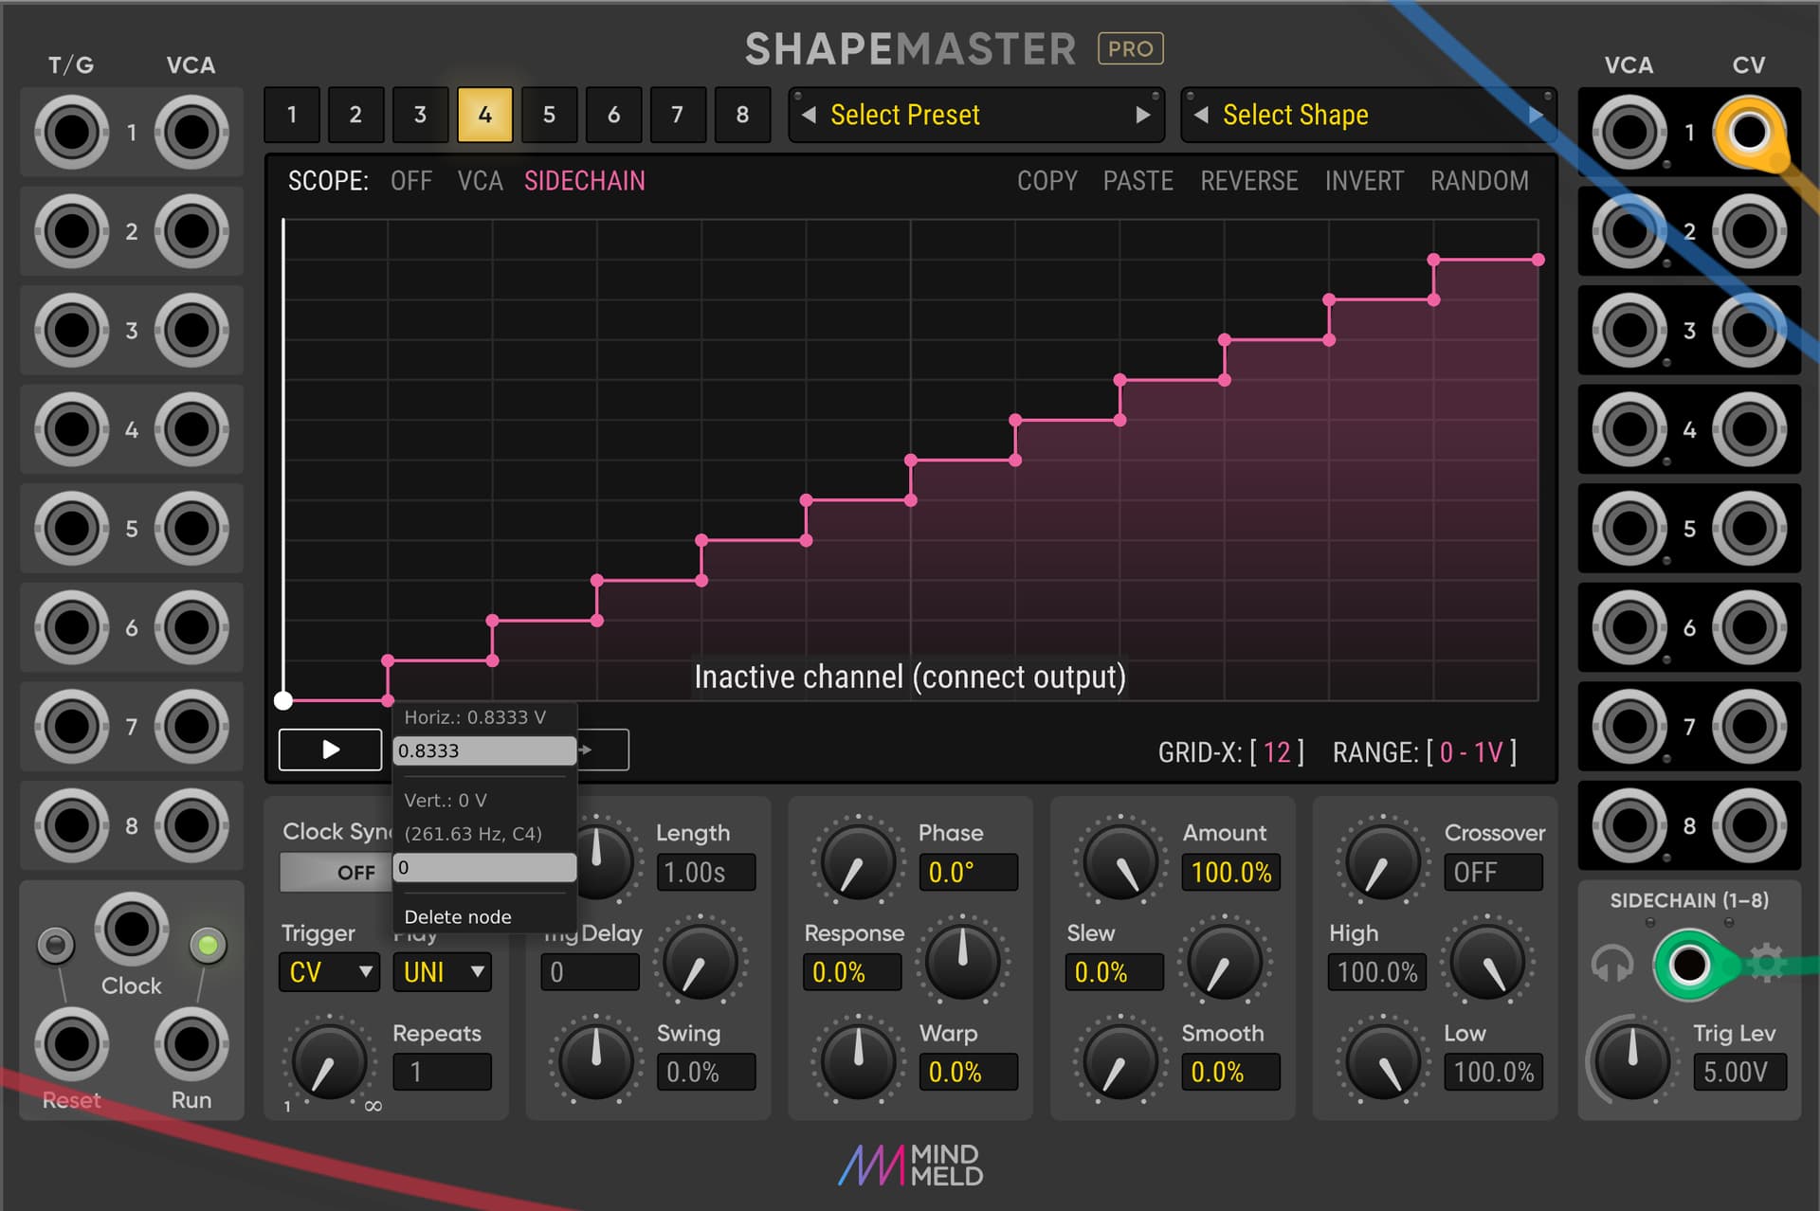Select channel 1 button
The width and height of the screenshot is (1820, 1211).
(x=292, y=115)
